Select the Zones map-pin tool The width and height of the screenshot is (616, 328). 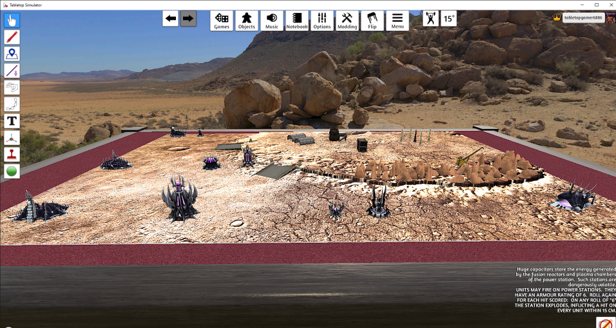pyautogui.click(x=12, y=54)
